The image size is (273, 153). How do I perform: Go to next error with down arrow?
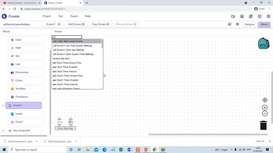point(70,125)
